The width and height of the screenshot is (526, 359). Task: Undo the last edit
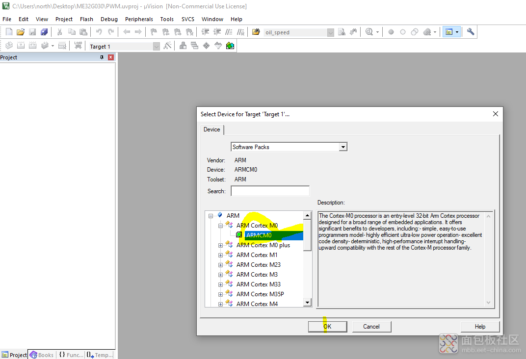99,32
